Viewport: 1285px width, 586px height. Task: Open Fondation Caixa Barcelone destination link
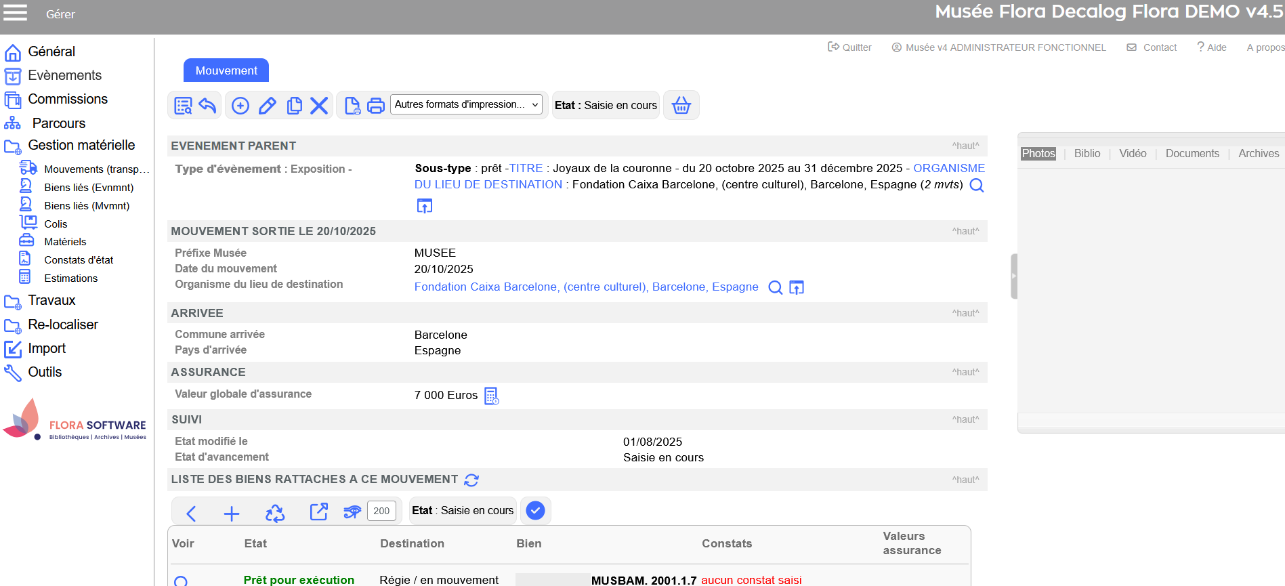point(586,287)
